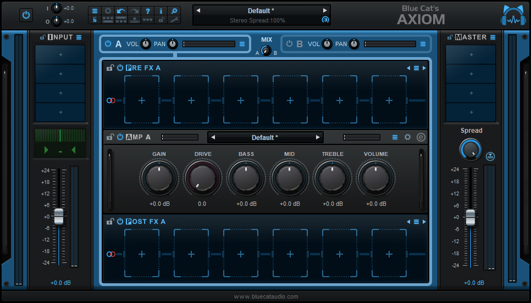Open the main 'Default *' preset name
Viewport: 531px width, 303px height.
(261, 10)
